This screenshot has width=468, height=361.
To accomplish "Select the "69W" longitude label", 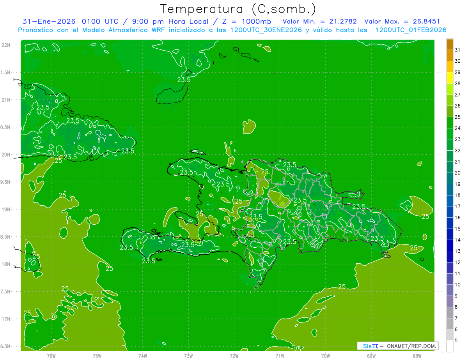I will click(x=371, y=356).
